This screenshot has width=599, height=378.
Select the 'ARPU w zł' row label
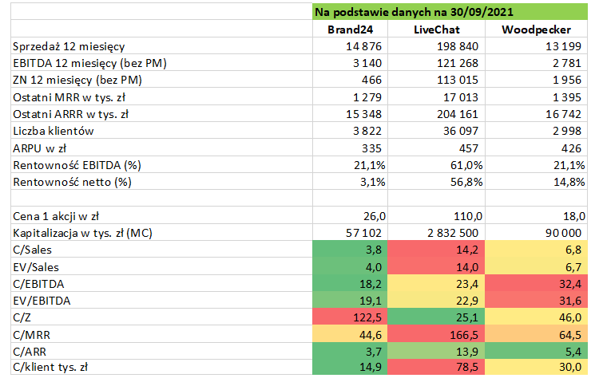[x=39, y=148]
